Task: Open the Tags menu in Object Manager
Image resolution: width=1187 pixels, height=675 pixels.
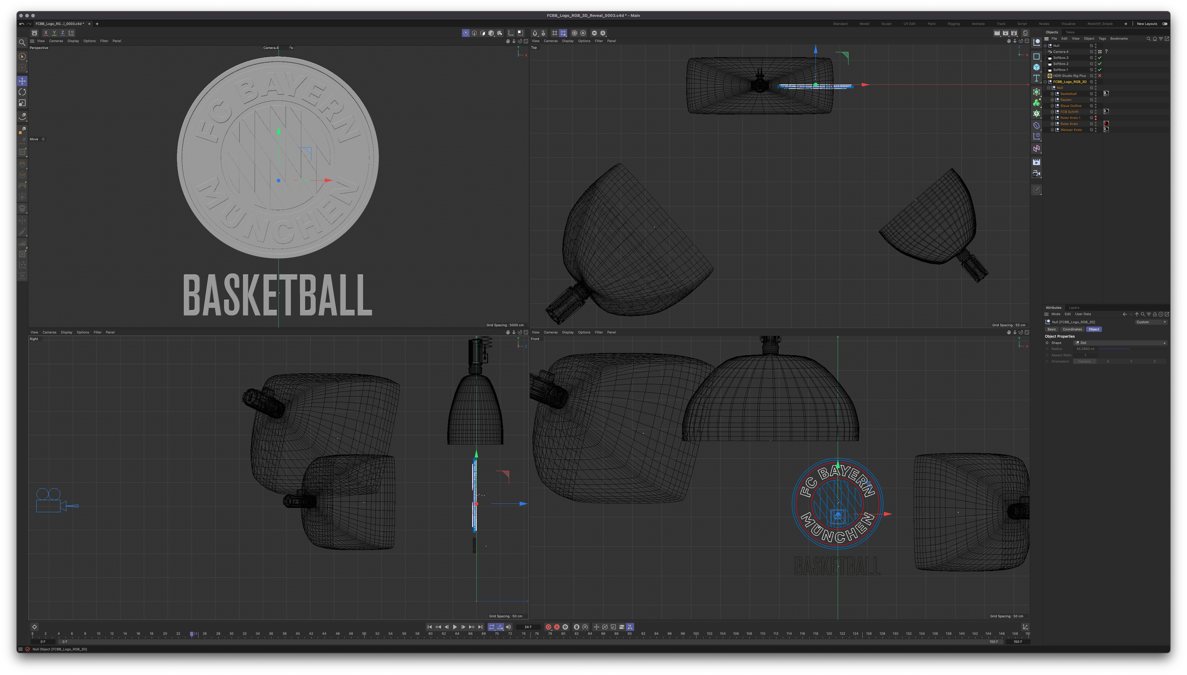Action: 1102,38
